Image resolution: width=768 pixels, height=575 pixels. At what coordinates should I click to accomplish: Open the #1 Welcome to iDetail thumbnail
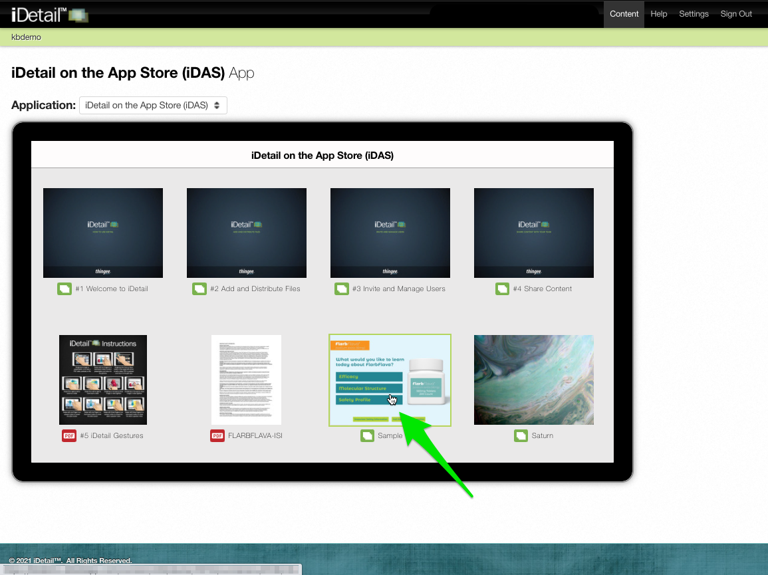coord(103,233)
